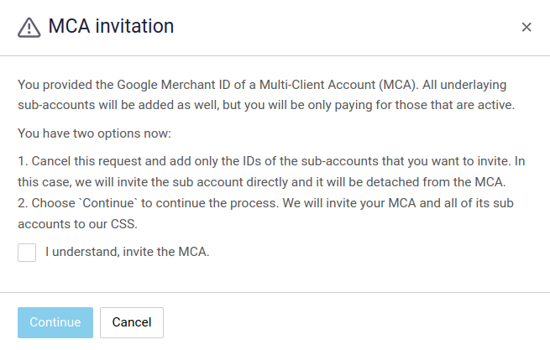Click the line starting '1. Cancel this request'

click(x=271, y=161)
